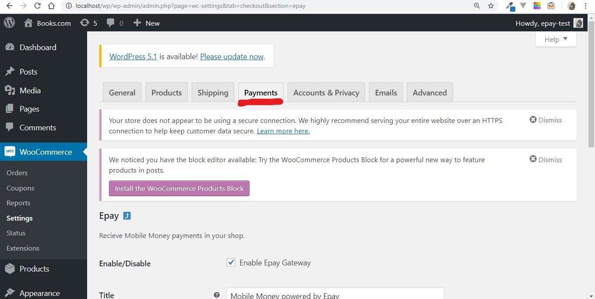Open the 5 pending updates icon
Image resolution: width=595 pixels, height=299 pixels.
(88, 23)
